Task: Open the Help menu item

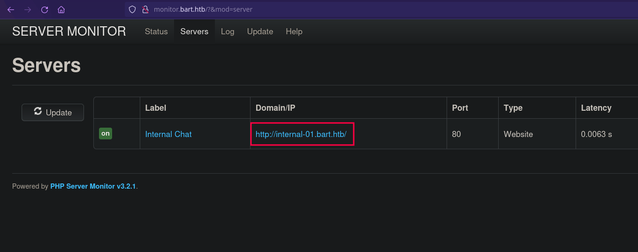Action: coord(294,31)
